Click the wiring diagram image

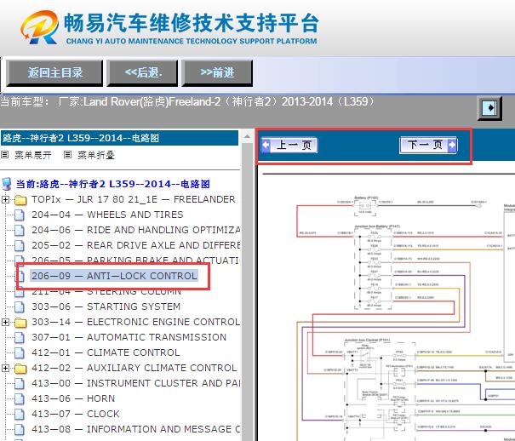[x=387, y=306]
